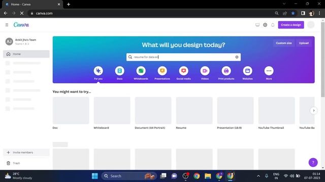Stop loading the page in Chrome
This screenshot has width=325, height=182.
point(22,13)
